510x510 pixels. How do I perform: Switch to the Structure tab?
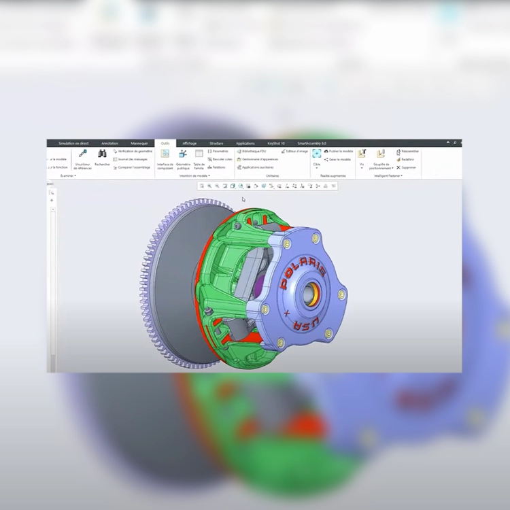(216, 143)
